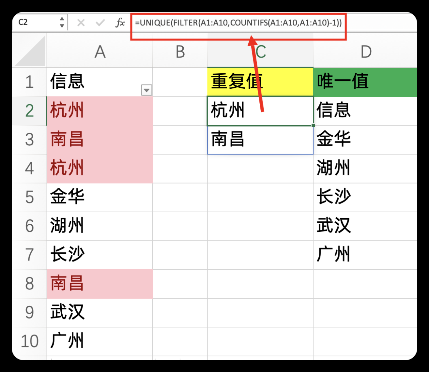429x372 pixels.
Task: Select row 2 header
Action: point(29,111)
